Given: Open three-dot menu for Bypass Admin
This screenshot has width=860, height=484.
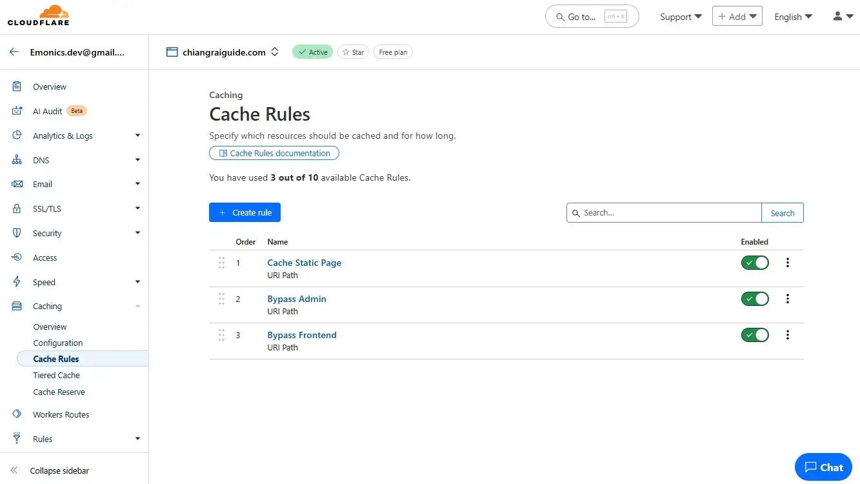Looking at the screenshot, I should click(x=788, y=299).
